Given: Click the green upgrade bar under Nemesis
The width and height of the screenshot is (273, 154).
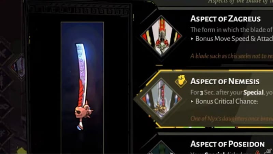Looking at the screenshot, I should click(x=215, y=127).
